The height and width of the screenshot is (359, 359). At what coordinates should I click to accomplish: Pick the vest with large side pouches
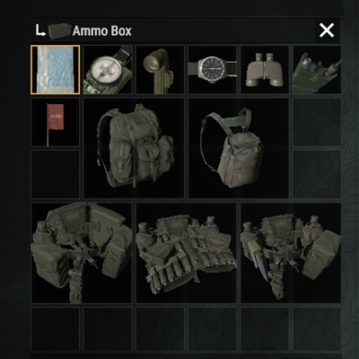coord(82,253)
